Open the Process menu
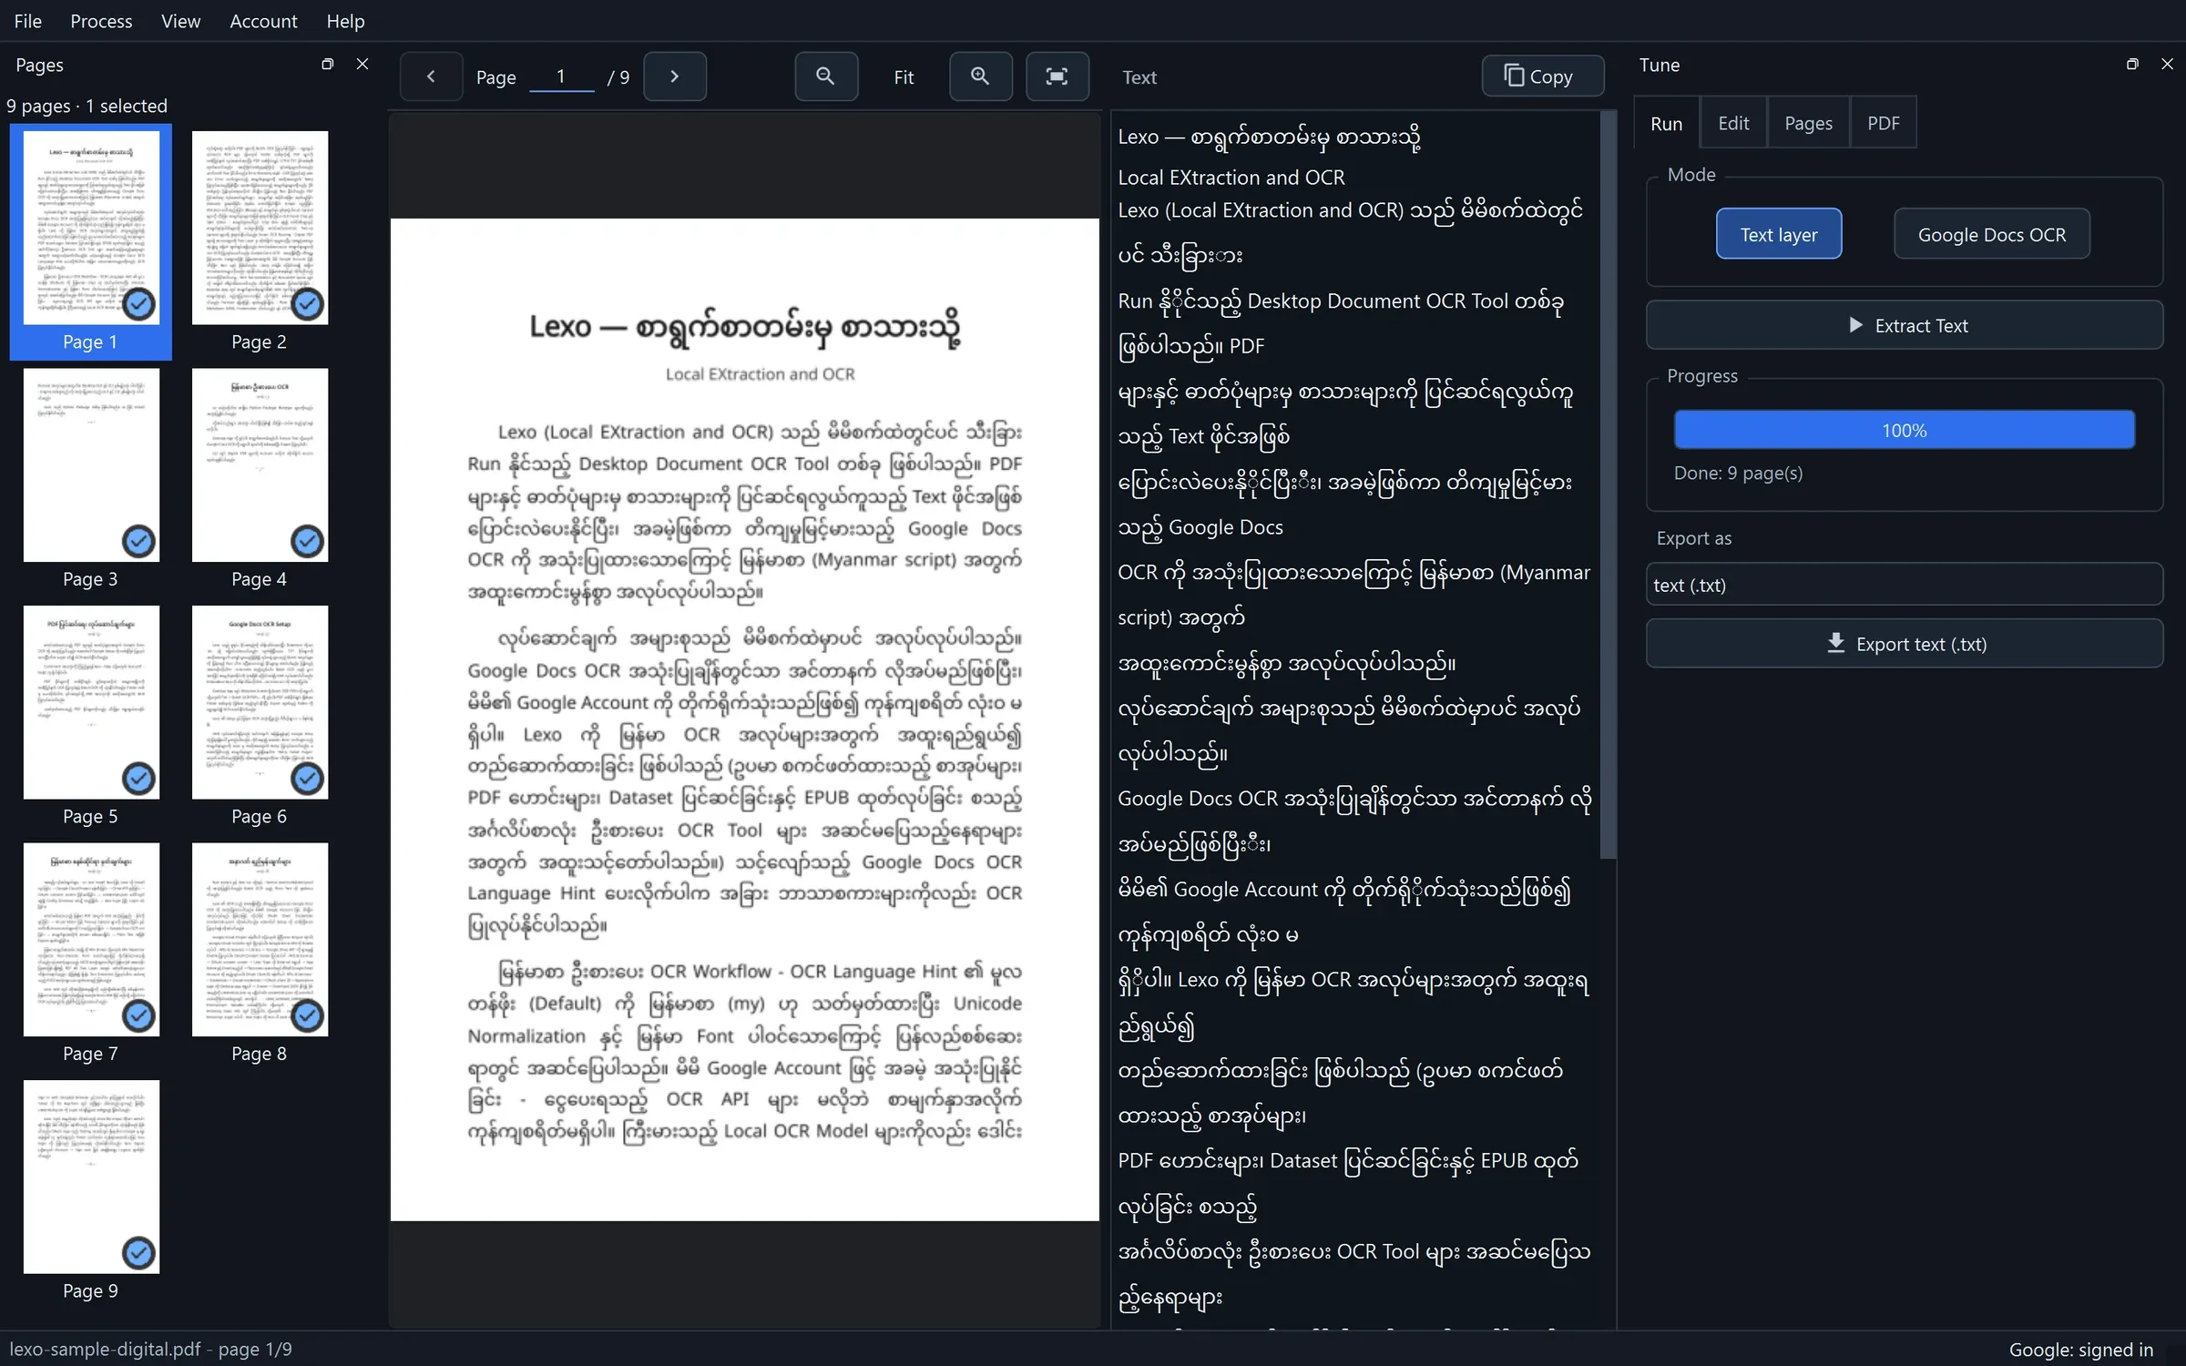2186x1366 pixels. 101,20
